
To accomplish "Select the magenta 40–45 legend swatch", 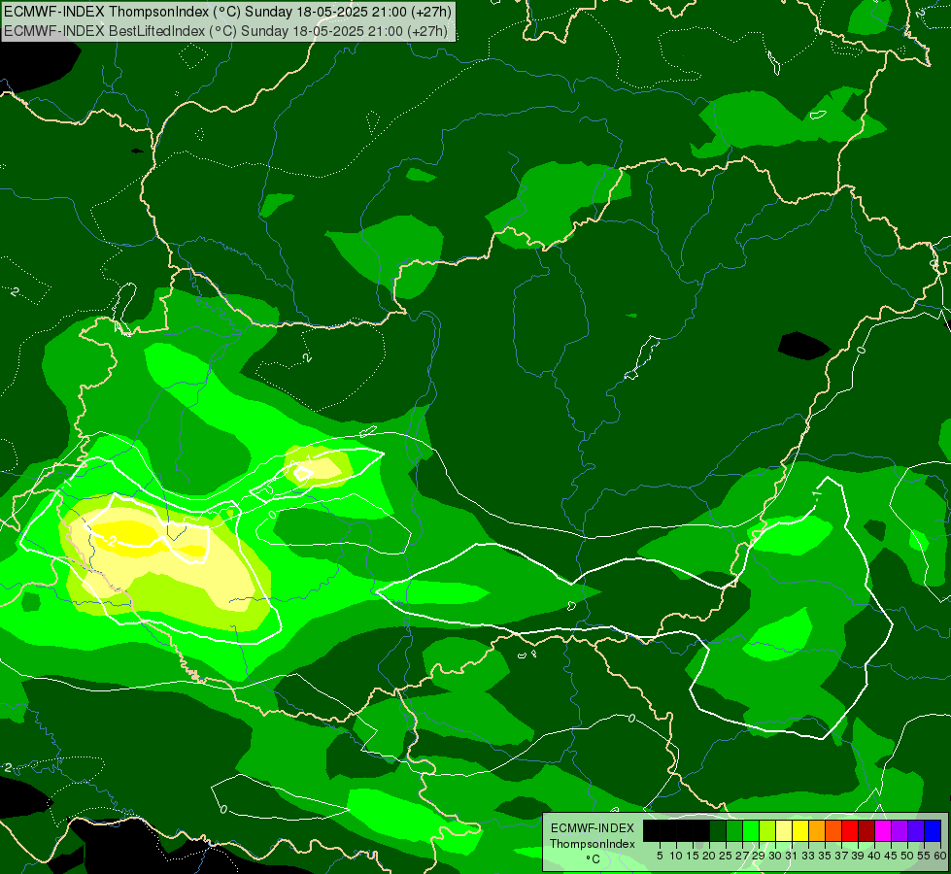I will click(x=882, y=831).
